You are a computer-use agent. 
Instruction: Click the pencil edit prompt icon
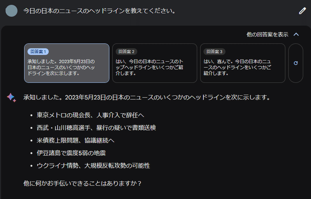coord(302,11)
